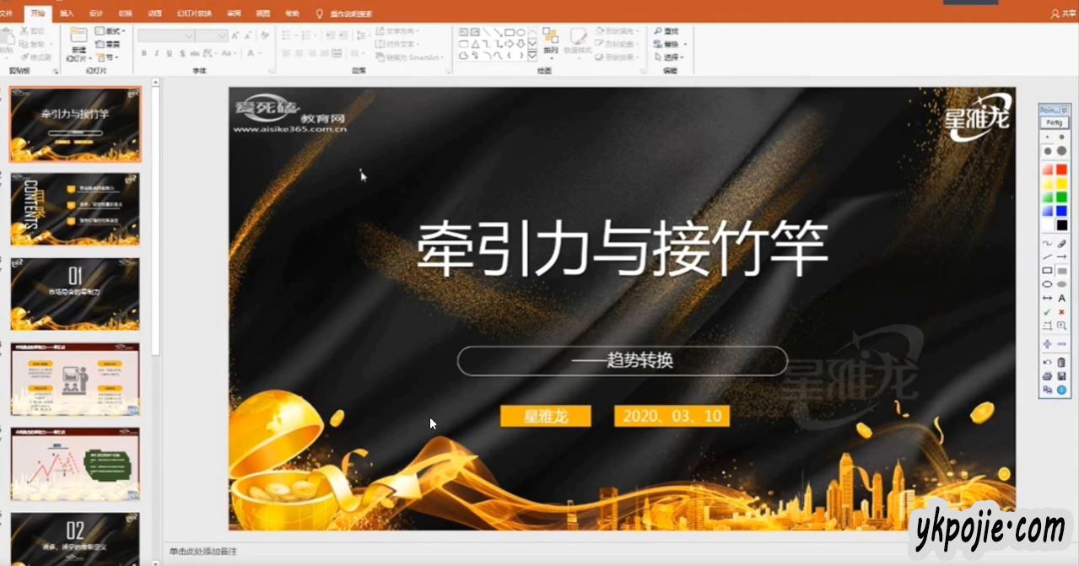Choose the arrow line drawing tool

1061,257
